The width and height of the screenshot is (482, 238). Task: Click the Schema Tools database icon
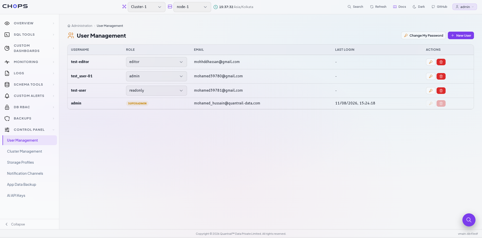pyautogui.click(x=7, y=85)
